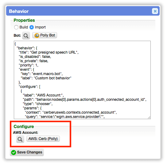Place cursor on "Get presigned speech URL" line

[49, 52]
